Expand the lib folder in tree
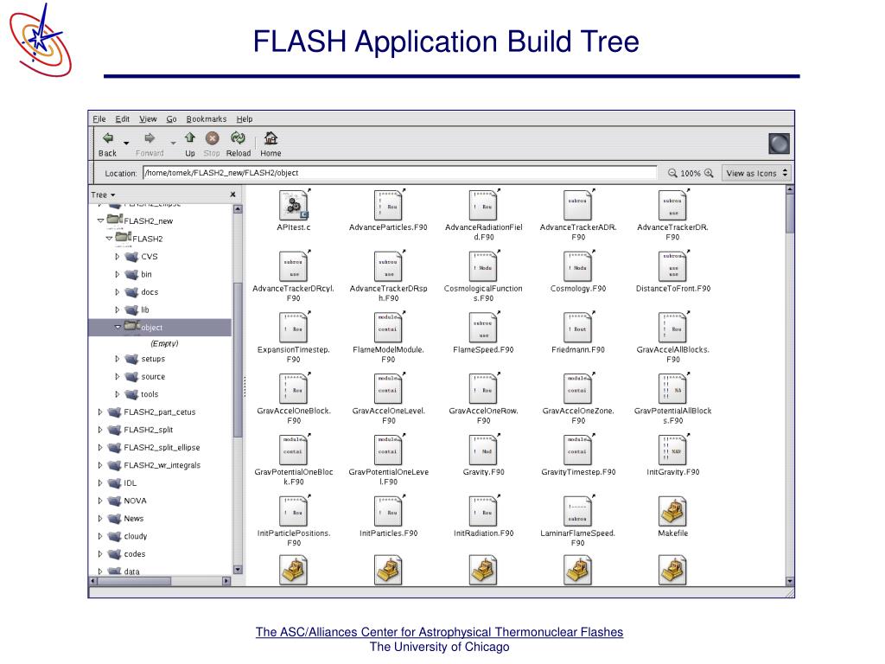The image size is (885, 664). (118, 310)
